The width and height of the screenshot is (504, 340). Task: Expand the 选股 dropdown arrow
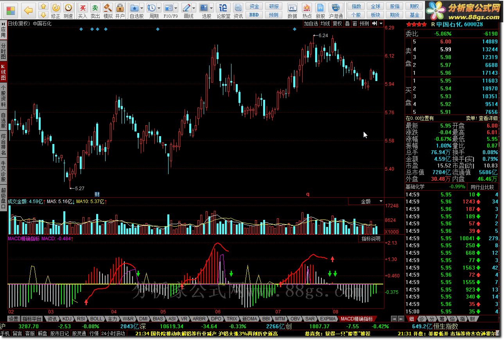click(211, 8)
